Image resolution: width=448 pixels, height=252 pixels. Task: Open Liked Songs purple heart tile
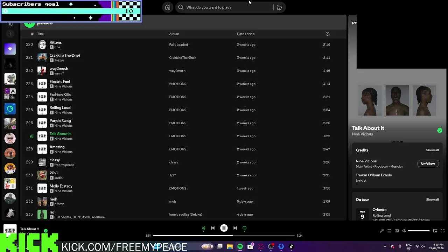click(x=10, y=49)
